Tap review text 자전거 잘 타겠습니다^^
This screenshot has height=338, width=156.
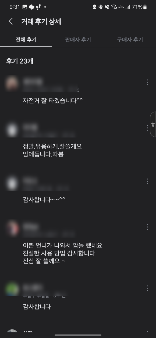coord(53,101)
